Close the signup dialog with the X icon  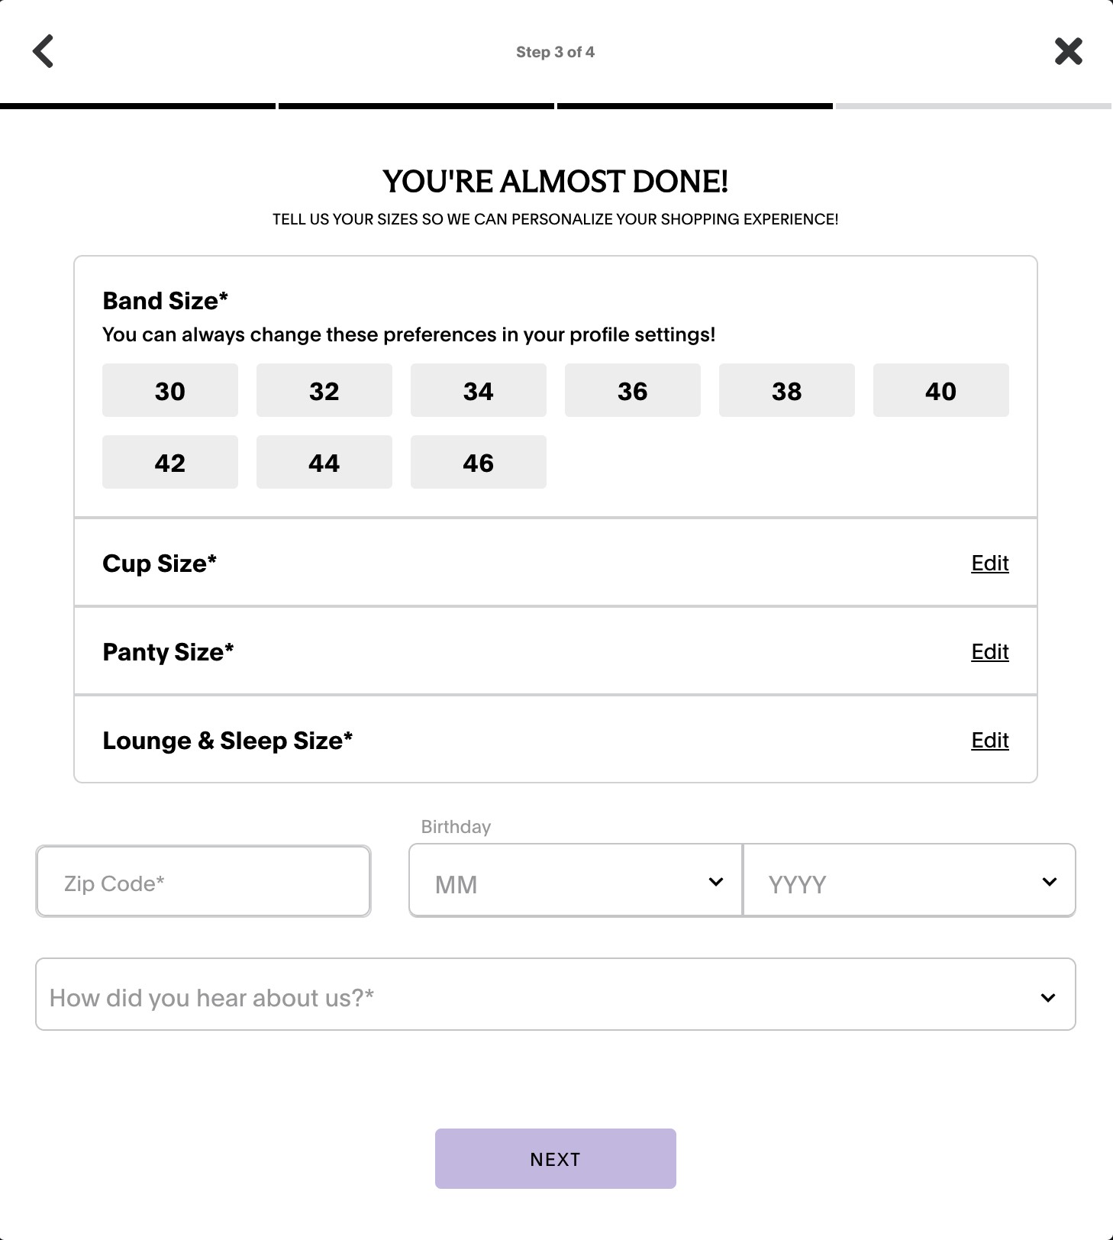click(x=1068, y=51)
